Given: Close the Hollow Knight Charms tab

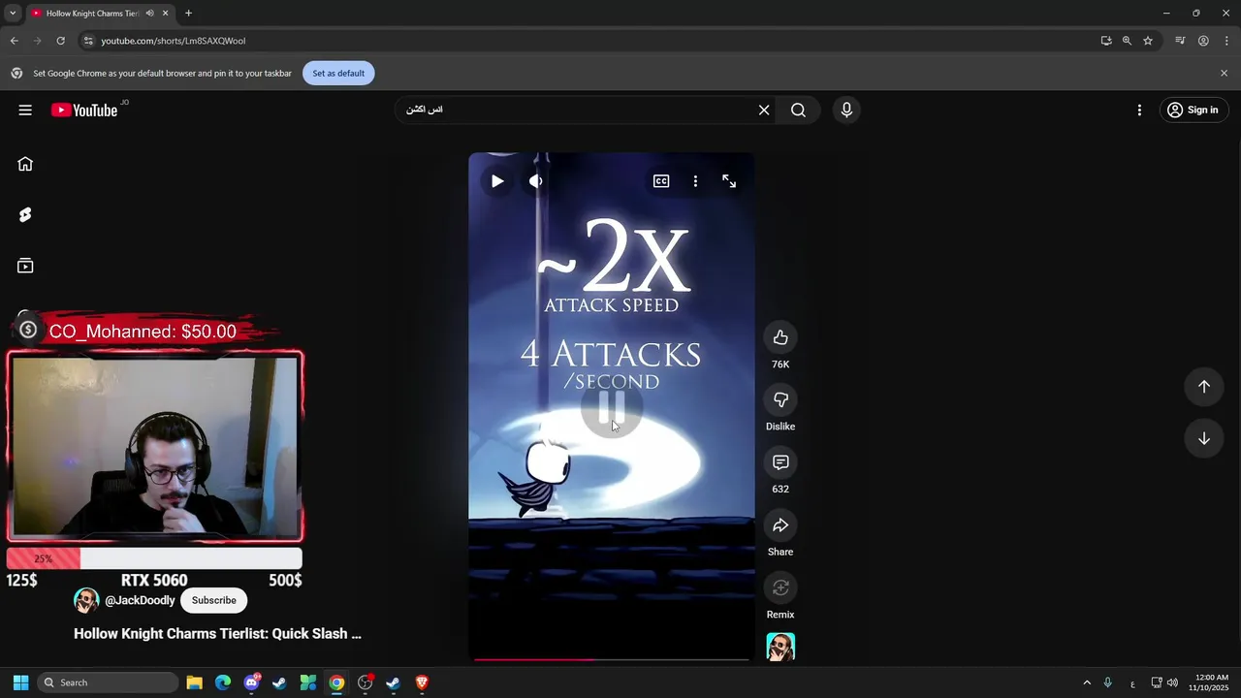Looking at the screenshot, I should [166, 14].
